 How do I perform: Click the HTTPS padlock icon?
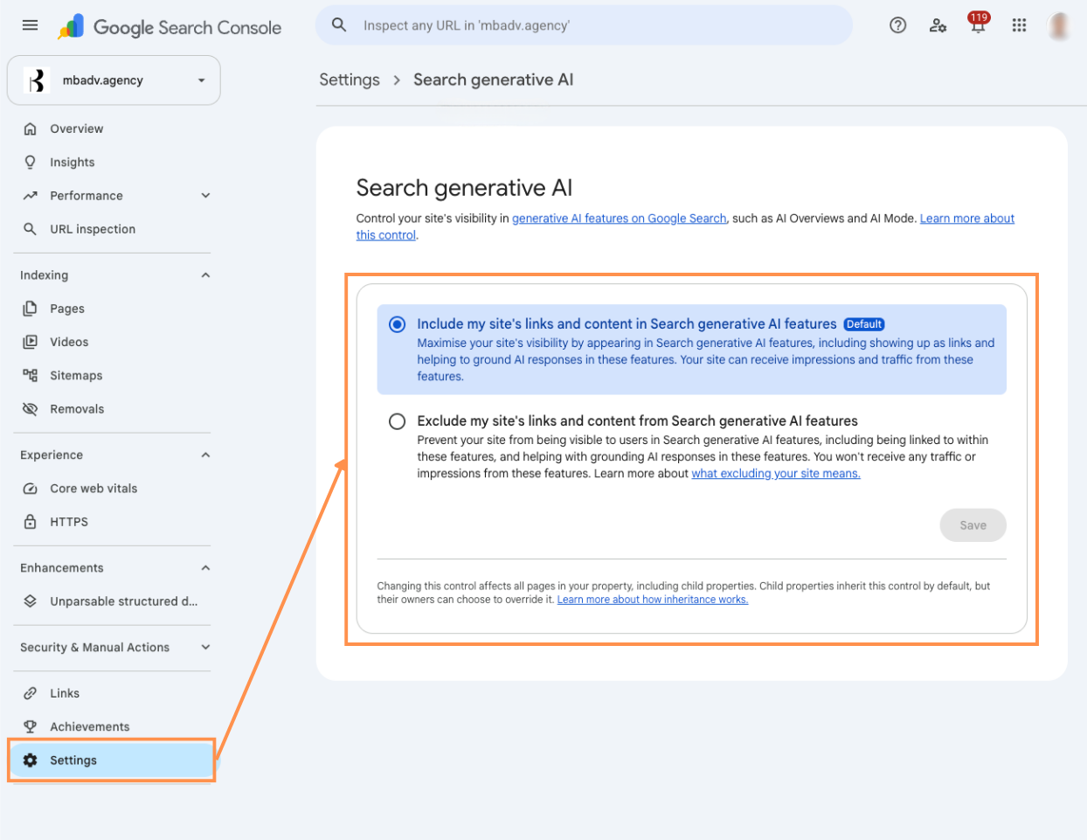point(31,522)
